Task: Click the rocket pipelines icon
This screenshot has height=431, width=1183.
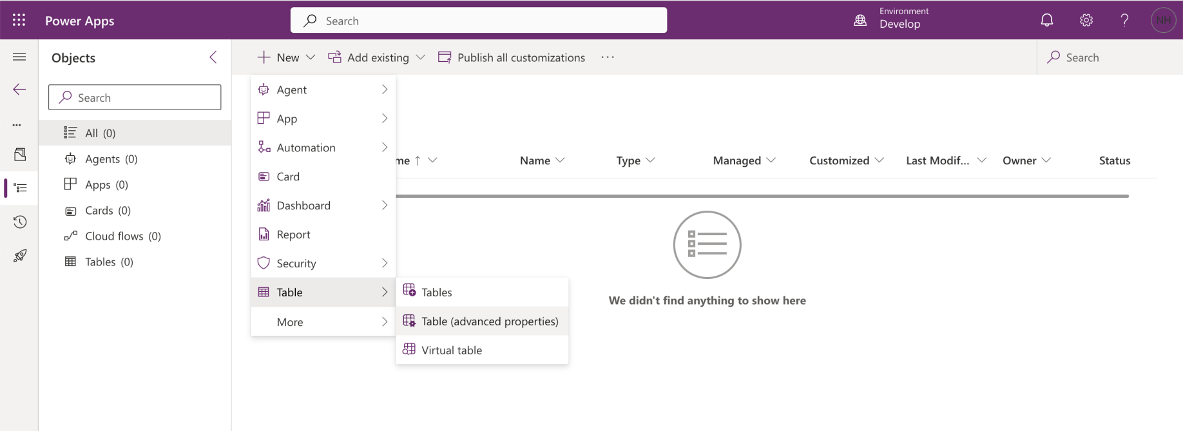Action: pos(20,256)
